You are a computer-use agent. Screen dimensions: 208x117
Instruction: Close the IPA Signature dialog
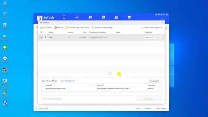(x=162, y=23)
